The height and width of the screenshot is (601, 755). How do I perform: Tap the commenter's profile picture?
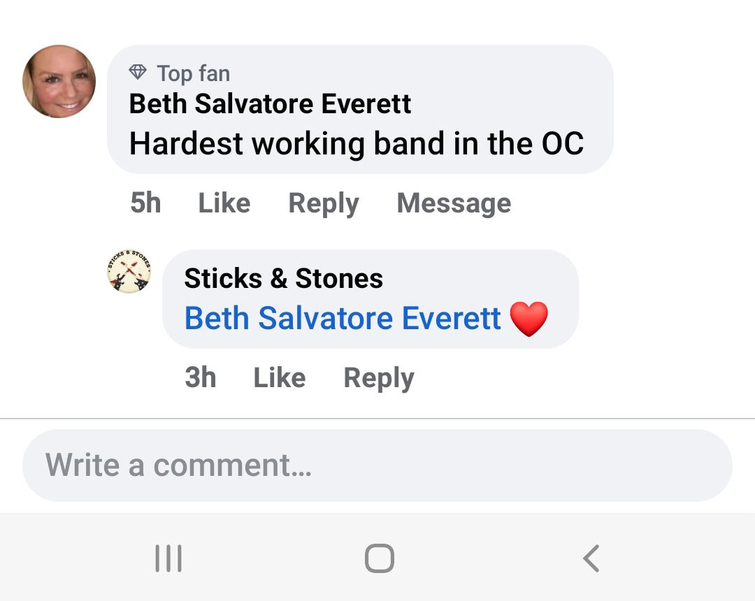[x=59, y=81]
